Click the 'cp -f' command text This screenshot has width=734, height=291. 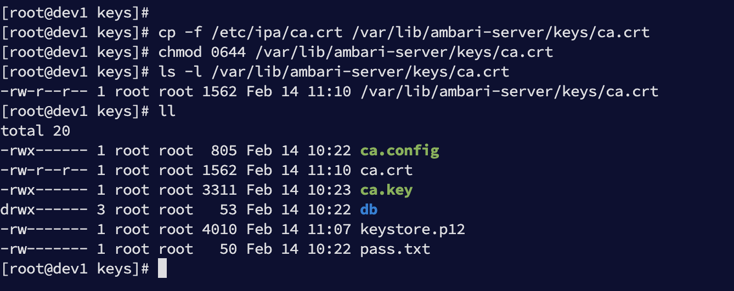coord(180,32)
